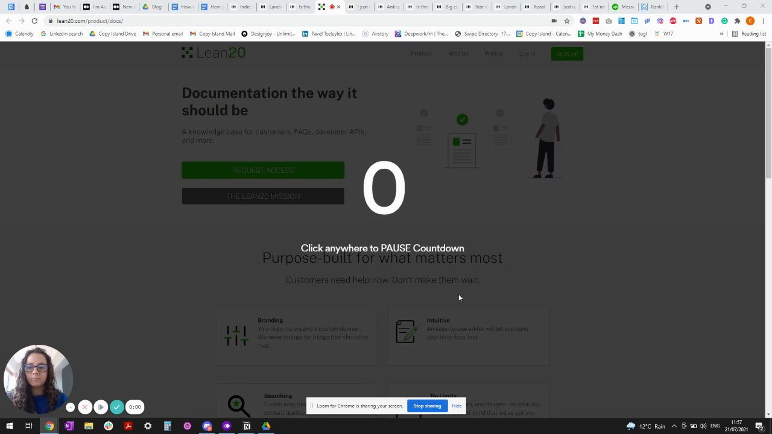Open the Mission nav link
This screenshot has width=772, height=434.
[x=458, y=54]
